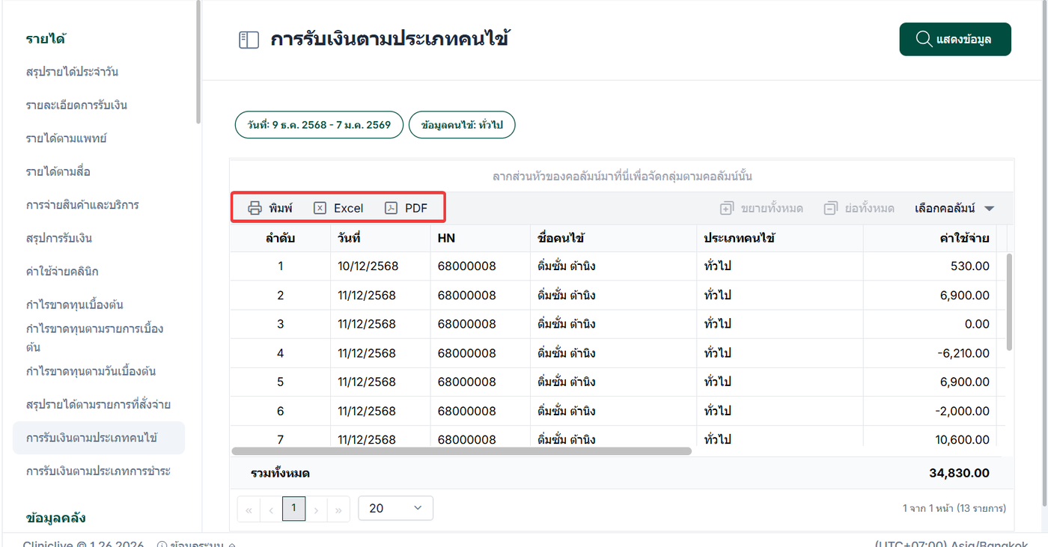Export the report via the PDF icon
The height and width of the screenshot is (547, 1048).
point(391,208)
